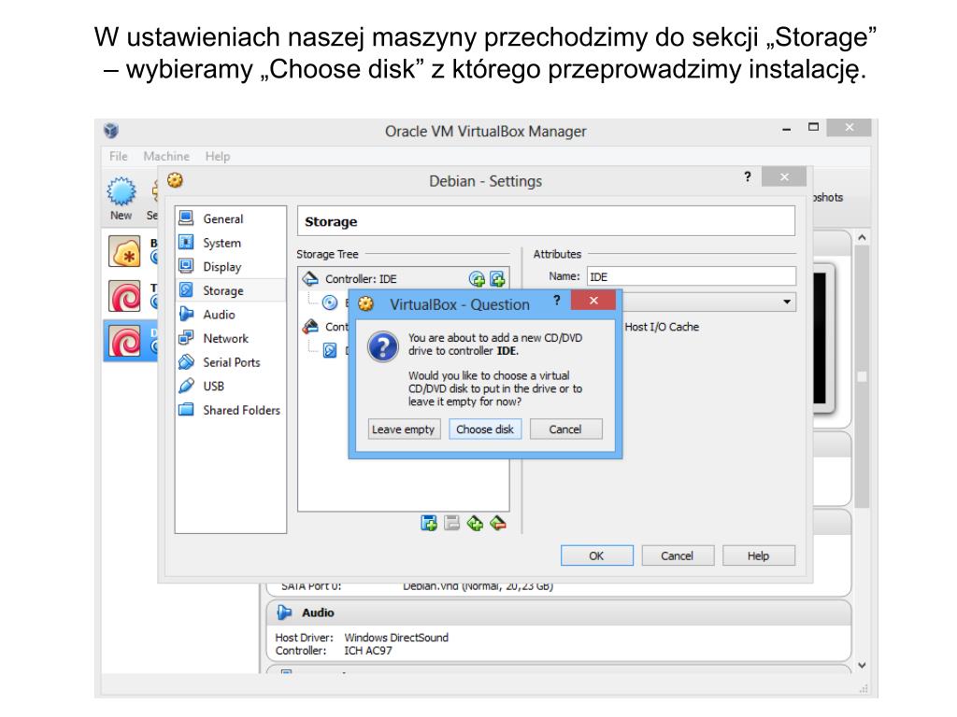Select the CD/DVD disc item under Controller: IDE

pos(330,302)
